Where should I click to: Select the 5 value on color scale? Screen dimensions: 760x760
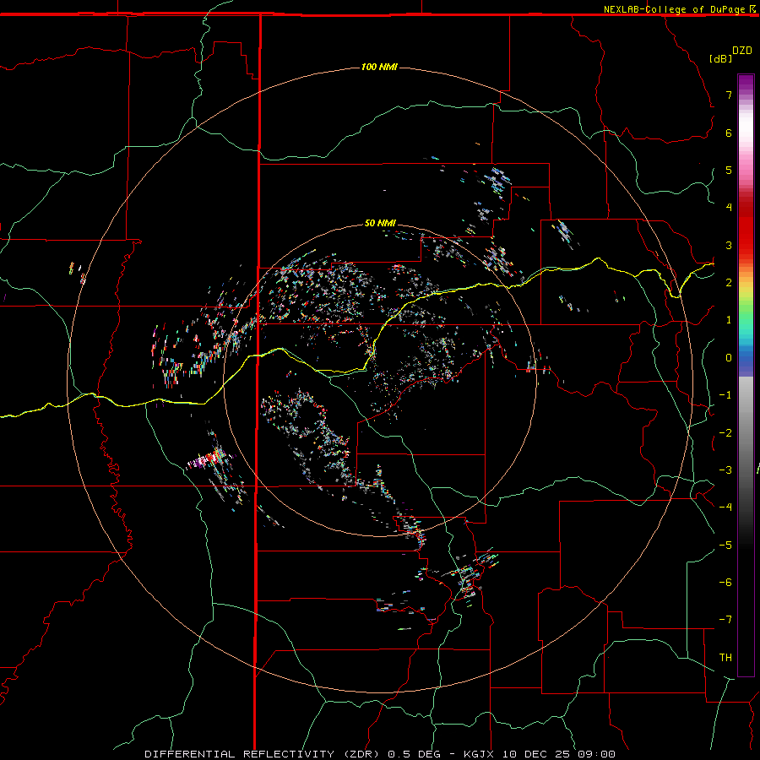729,170
